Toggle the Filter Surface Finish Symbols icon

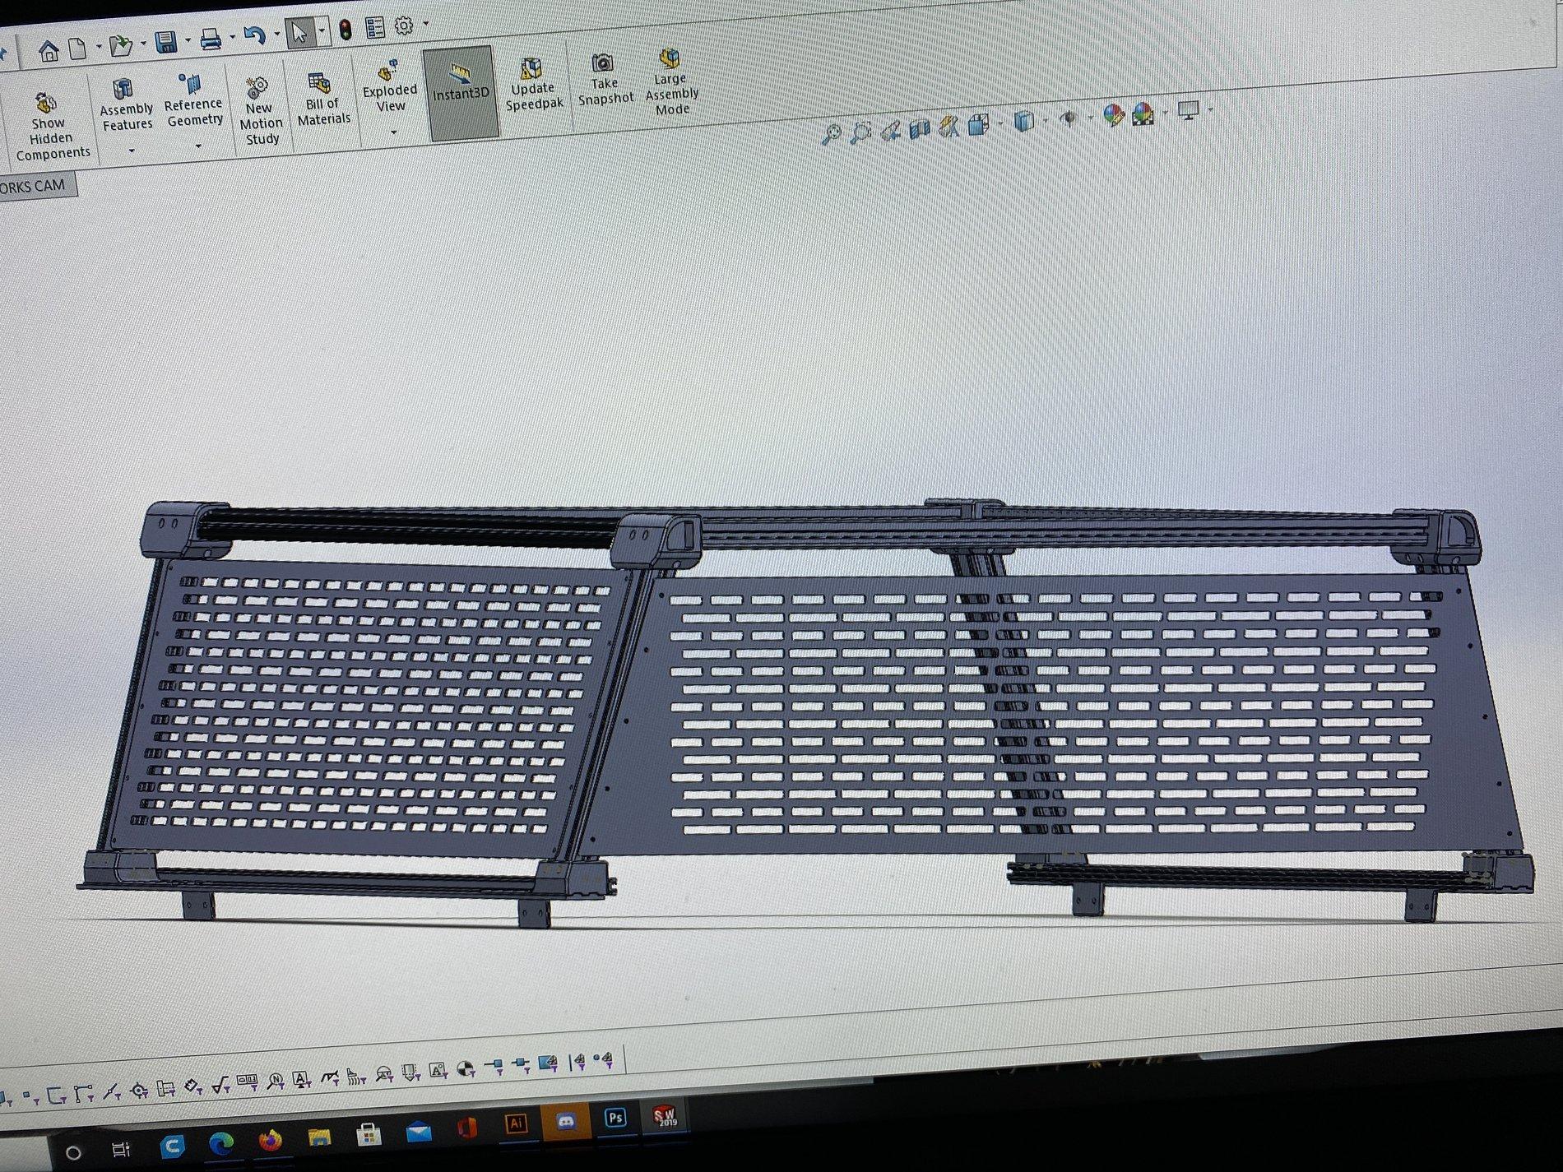(x=220, y=1086)
